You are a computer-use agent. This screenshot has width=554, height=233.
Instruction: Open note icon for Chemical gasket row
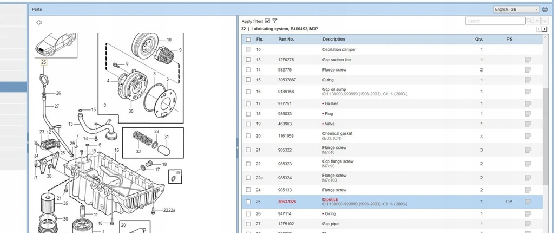click(528, 136)
